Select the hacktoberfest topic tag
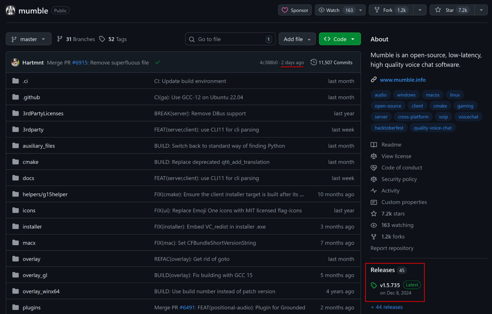 (x=389, y=128)
